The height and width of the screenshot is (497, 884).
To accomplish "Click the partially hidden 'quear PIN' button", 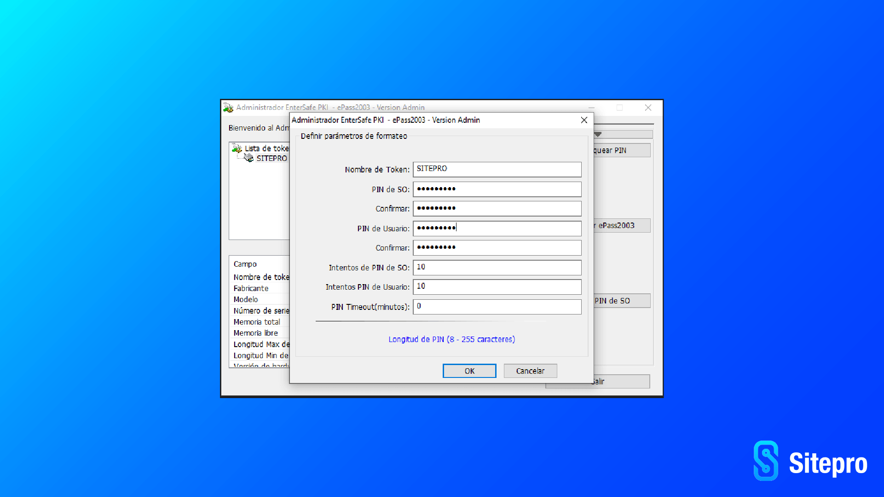I will (x=622, y=150).
